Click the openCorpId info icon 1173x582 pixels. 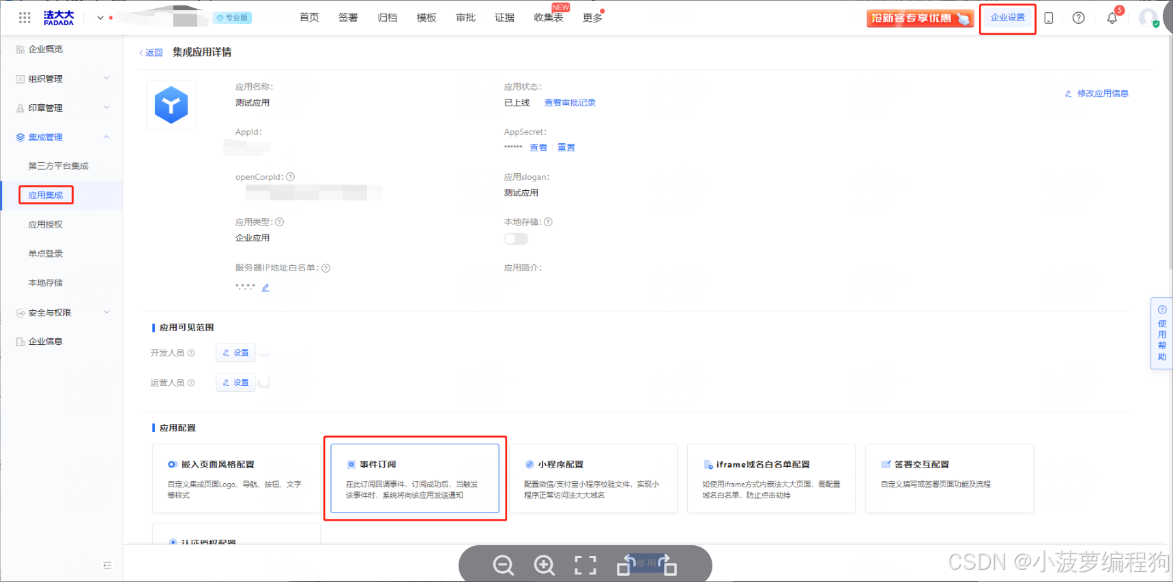290,177
